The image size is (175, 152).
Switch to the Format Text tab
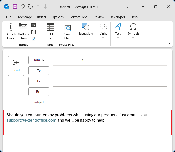tap(79, 17)
